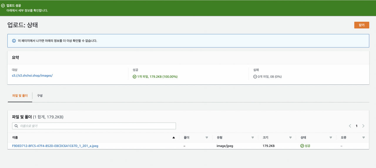The image size is (376, 168).
Task: Click the info icon in the notice banner
Action: (x=14, y=41)
